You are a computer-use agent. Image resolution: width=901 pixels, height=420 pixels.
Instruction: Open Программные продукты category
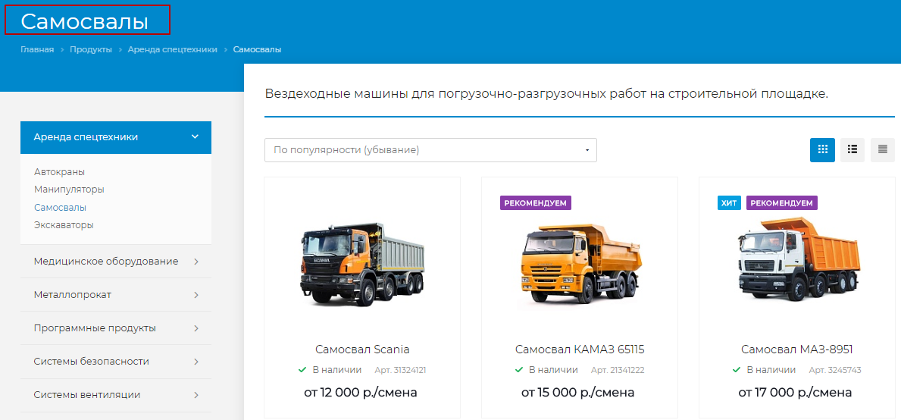(95, 328)
